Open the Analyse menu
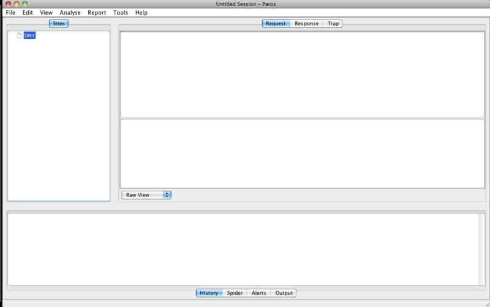Screen dimensions: 490x307 click(x=70, y=12)
